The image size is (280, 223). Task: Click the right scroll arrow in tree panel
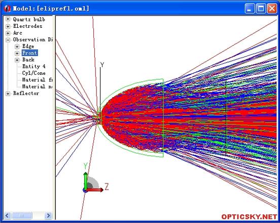tap(48, 216)
